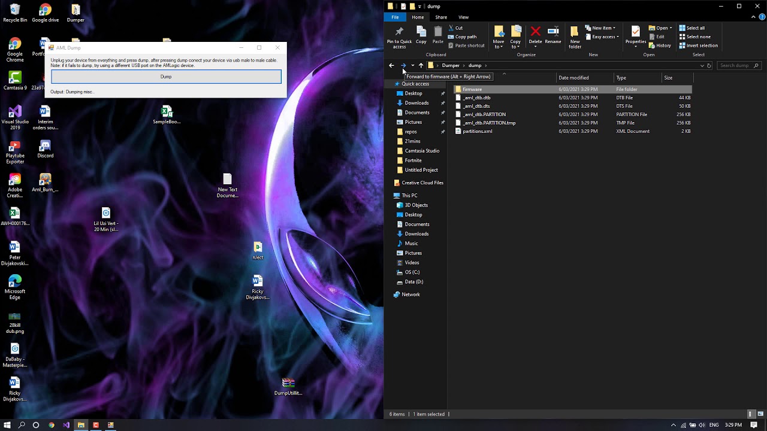Click Copy path in the ribbon
Screen dimensions: 767x431
[462, 37]
